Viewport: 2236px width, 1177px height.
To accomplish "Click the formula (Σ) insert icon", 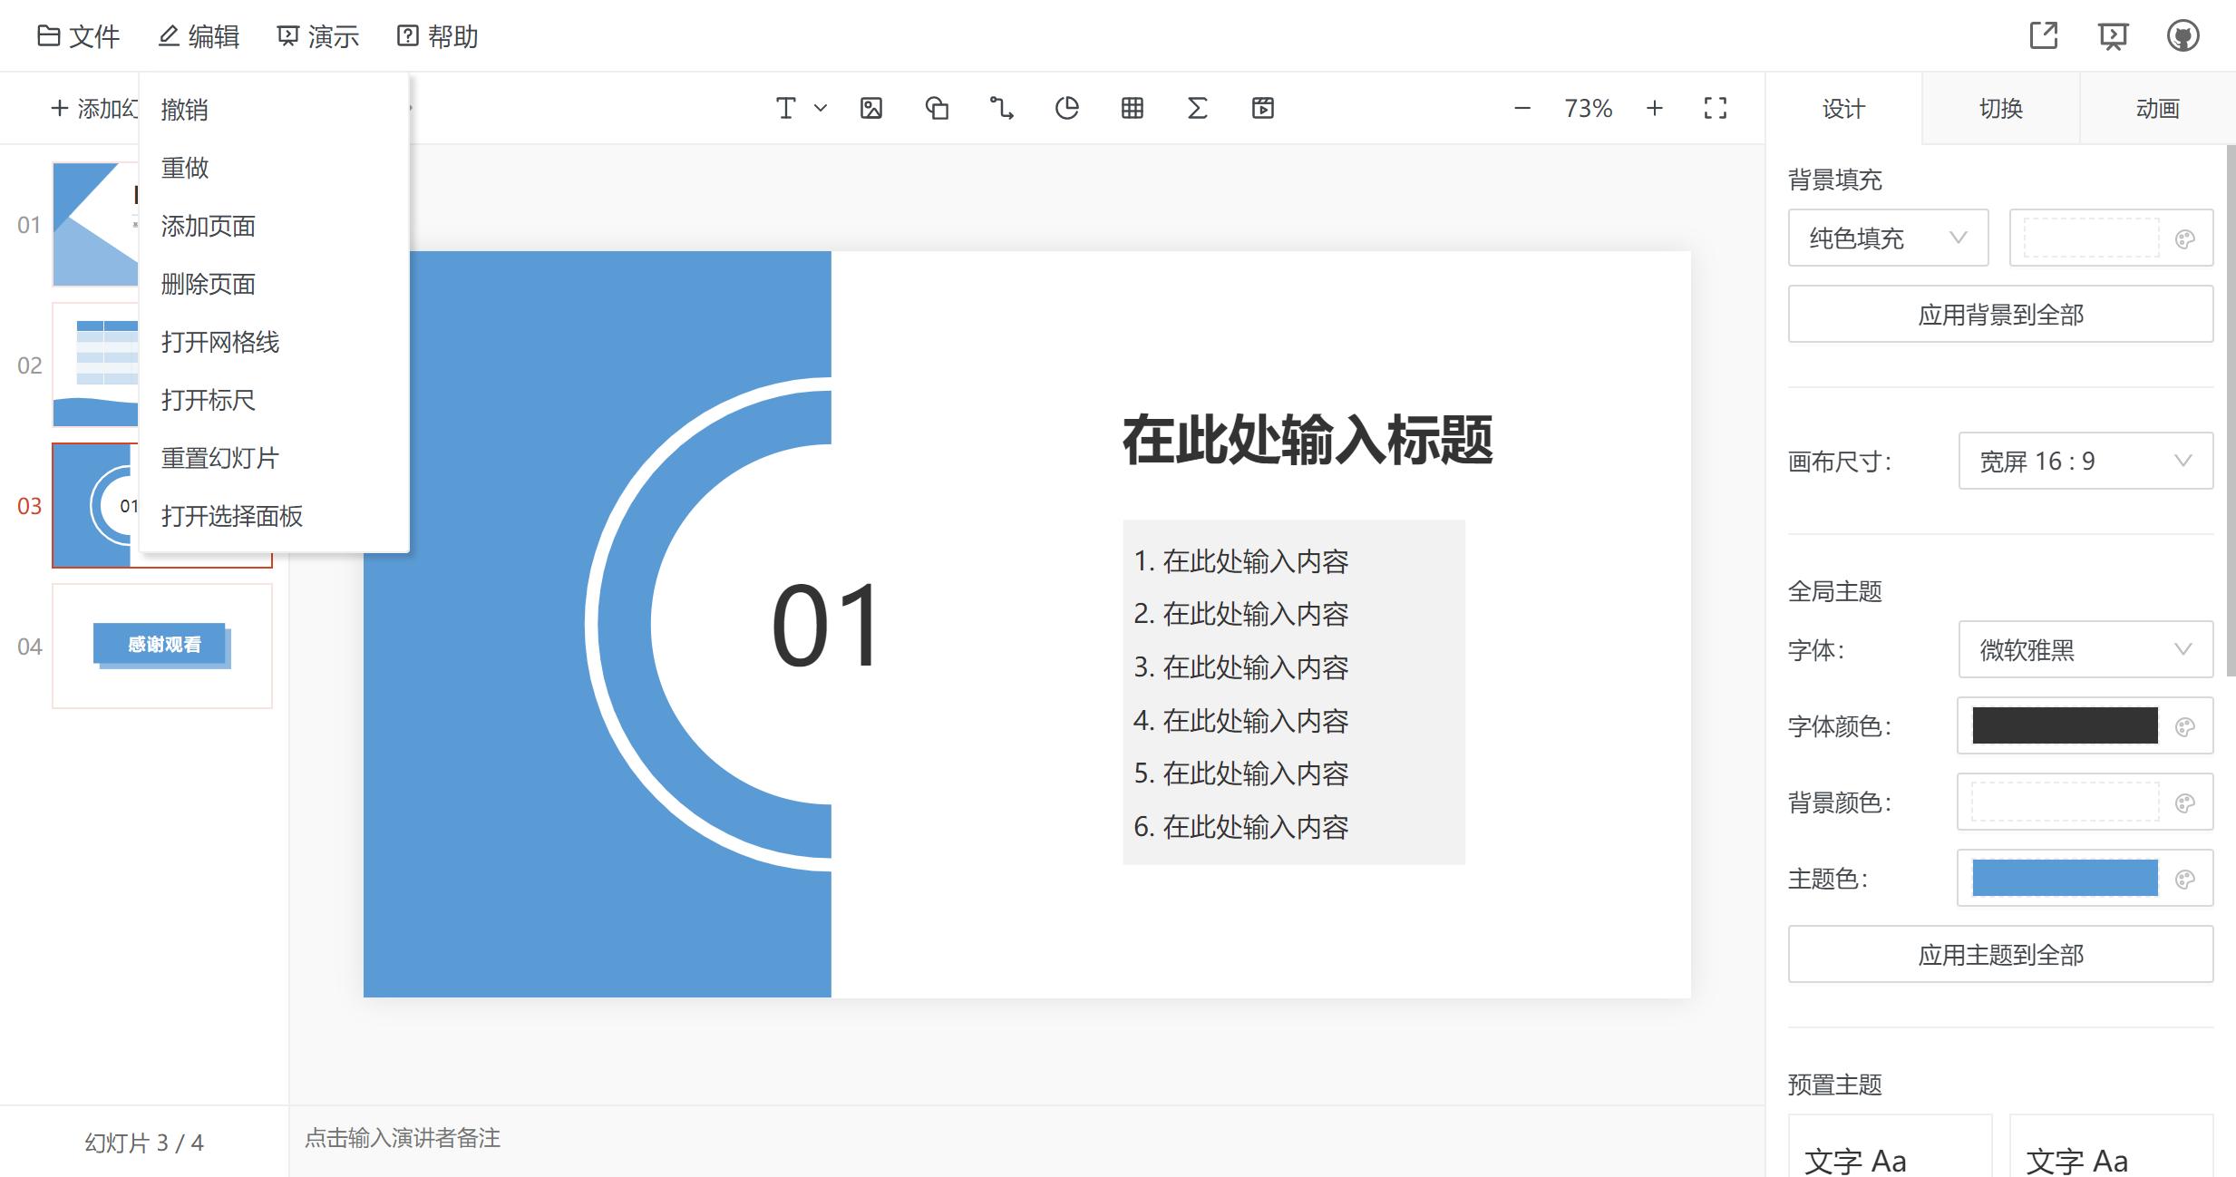I will pyautogui.click(x=1197, y=108).
